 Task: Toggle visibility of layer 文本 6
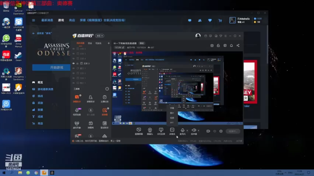tap(73, 48)
